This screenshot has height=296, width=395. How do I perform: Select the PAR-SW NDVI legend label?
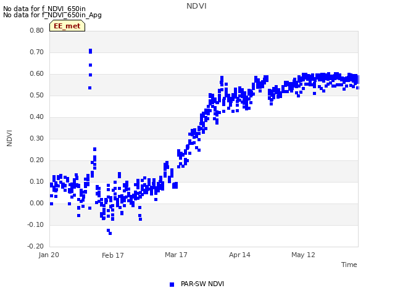[202, 284]
